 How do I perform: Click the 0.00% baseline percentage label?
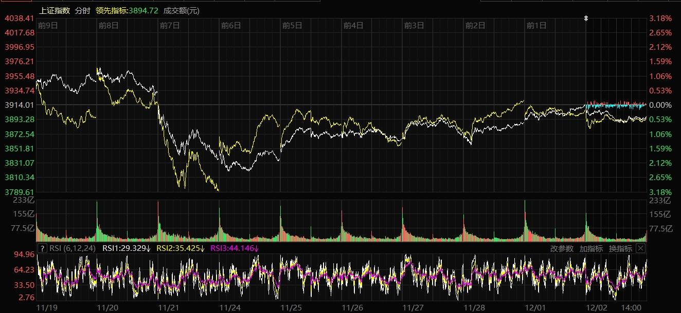[x=661, y=105]
